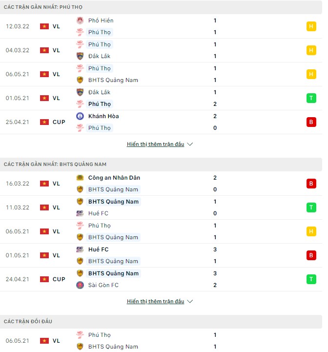Open 'Hiển thị thêm trận đấu' under BHTS Quảng Nam

coord(155,302)
